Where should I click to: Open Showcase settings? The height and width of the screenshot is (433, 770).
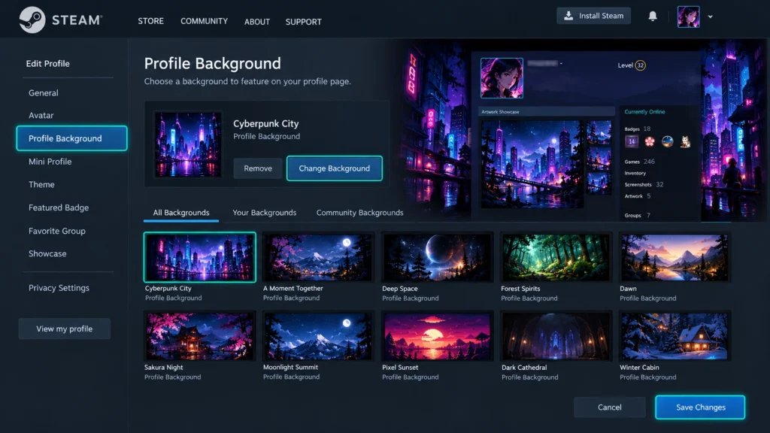47,254
